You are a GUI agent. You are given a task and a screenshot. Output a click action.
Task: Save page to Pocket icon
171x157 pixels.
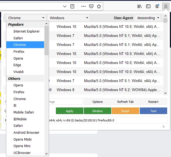pyautogui.click(x=91, y=6)
